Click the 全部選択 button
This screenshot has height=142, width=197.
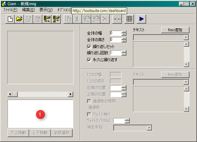62,133
